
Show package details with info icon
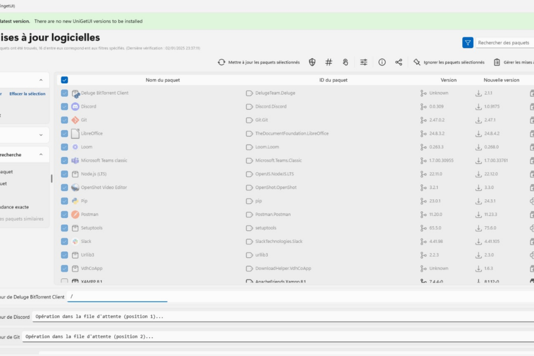tap(382, 62)
